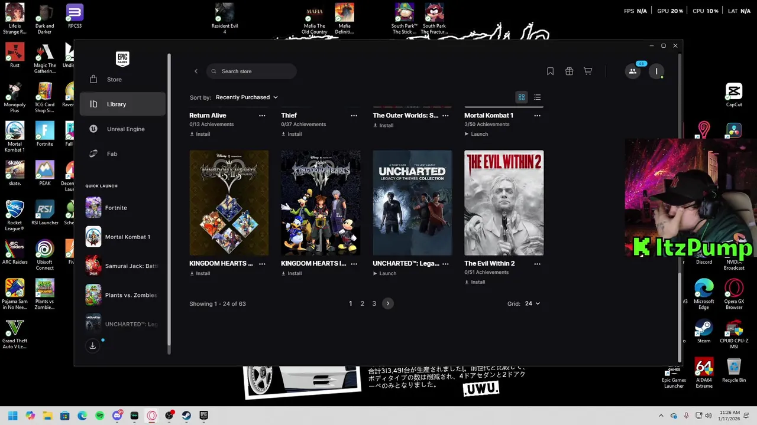Open options for KINGDOM HEARTS III tile

(x=354, y=264)
